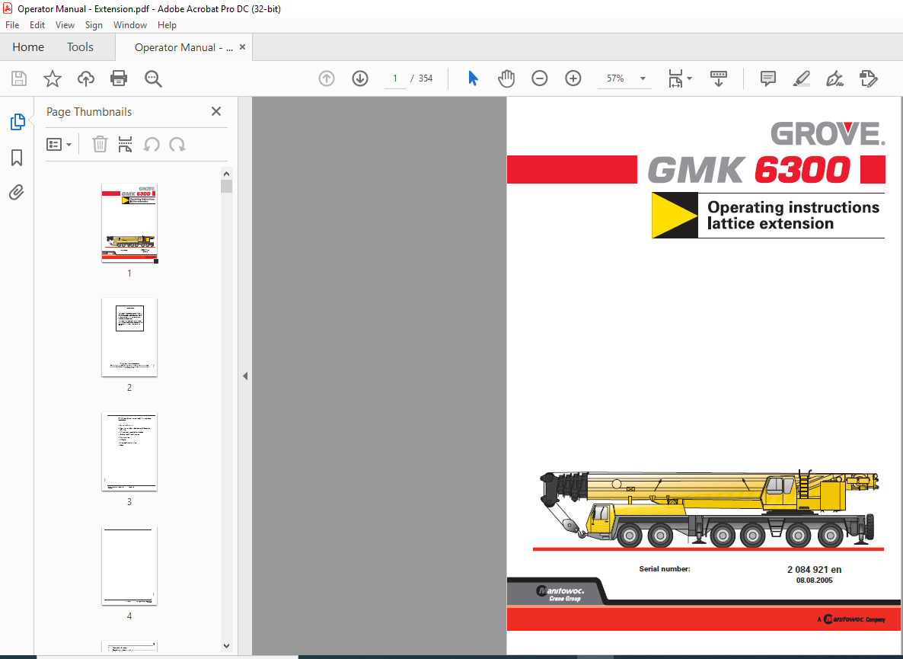Select the Operator Manual document tab
This screenshot has height=659, width=903.
tap(183, 47)
